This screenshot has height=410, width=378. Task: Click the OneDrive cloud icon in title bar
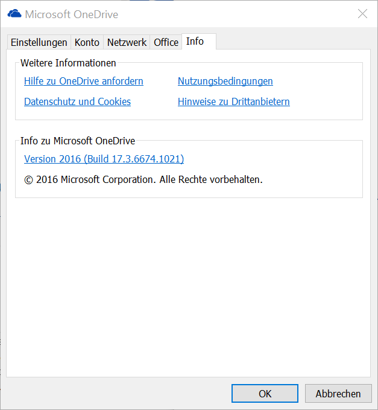14,14
